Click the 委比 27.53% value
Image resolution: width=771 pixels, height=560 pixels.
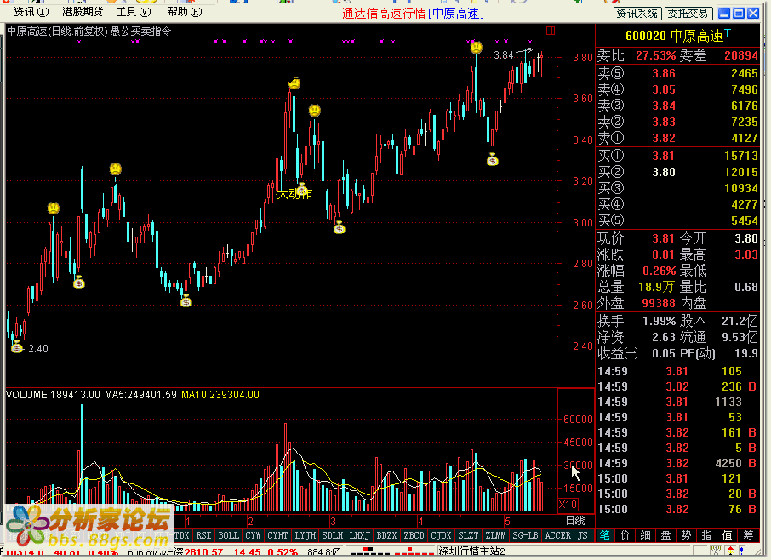click(x=656, y=55)
